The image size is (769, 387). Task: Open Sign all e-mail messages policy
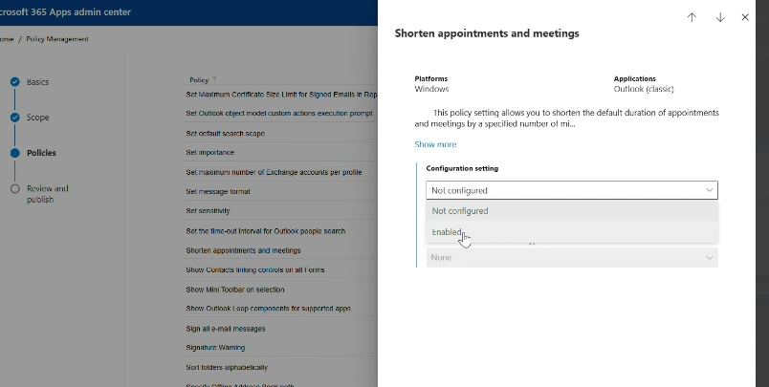pyautogui.click(x=226, y=329)
